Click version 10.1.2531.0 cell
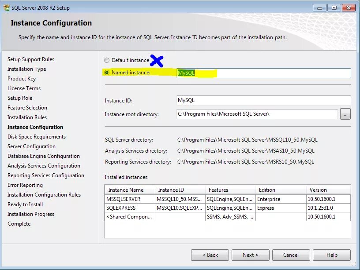Image resolution: width=360 pixels, height=270 pixels. click(329, 208)
